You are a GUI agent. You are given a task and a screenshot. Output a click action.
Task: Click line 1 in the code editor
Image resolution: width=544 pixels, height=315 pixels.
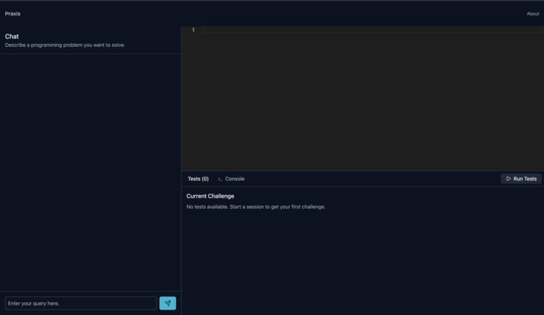[373, 30]
